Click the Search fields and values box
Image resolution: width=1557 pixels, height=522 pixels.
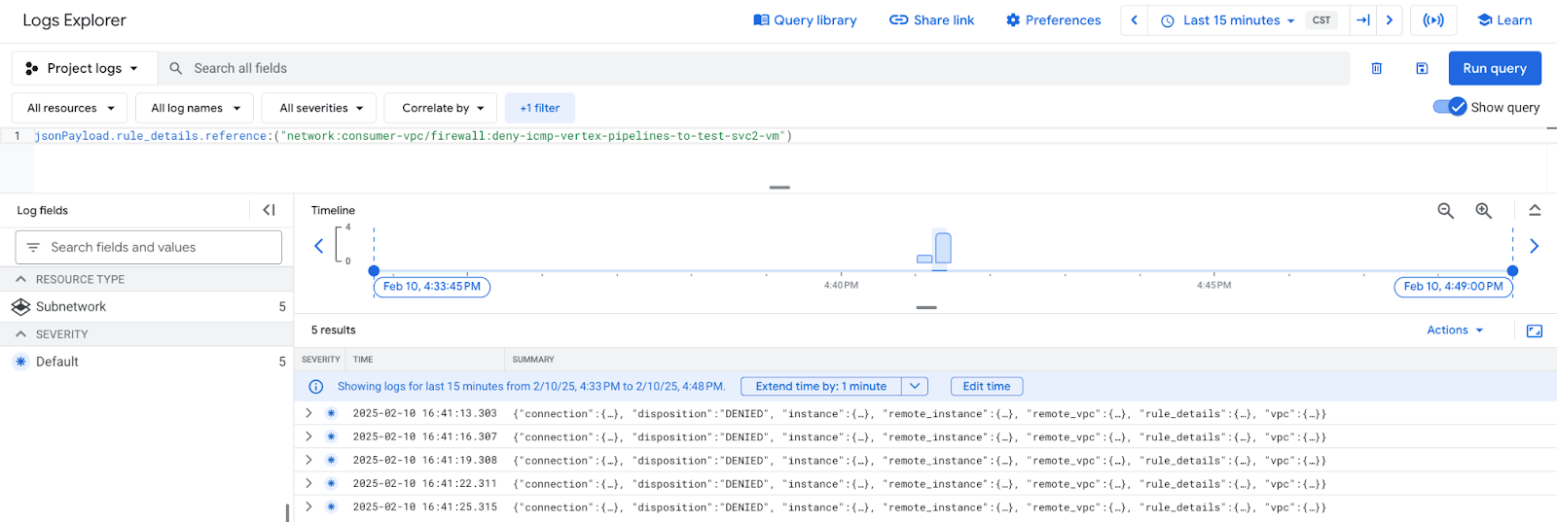149,247
